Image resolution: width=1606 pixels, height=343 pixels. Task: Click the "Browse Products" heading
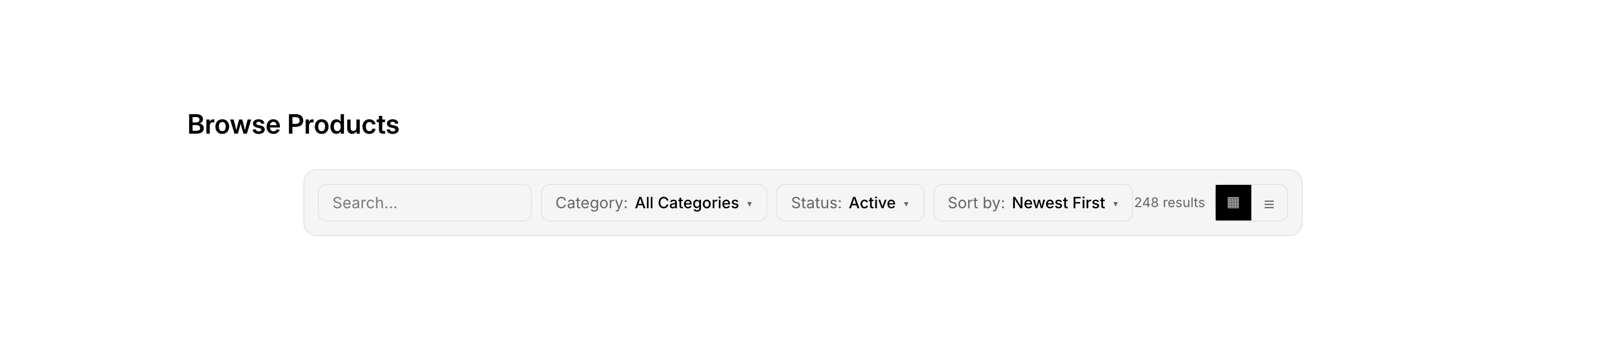(x=293, y=125)
